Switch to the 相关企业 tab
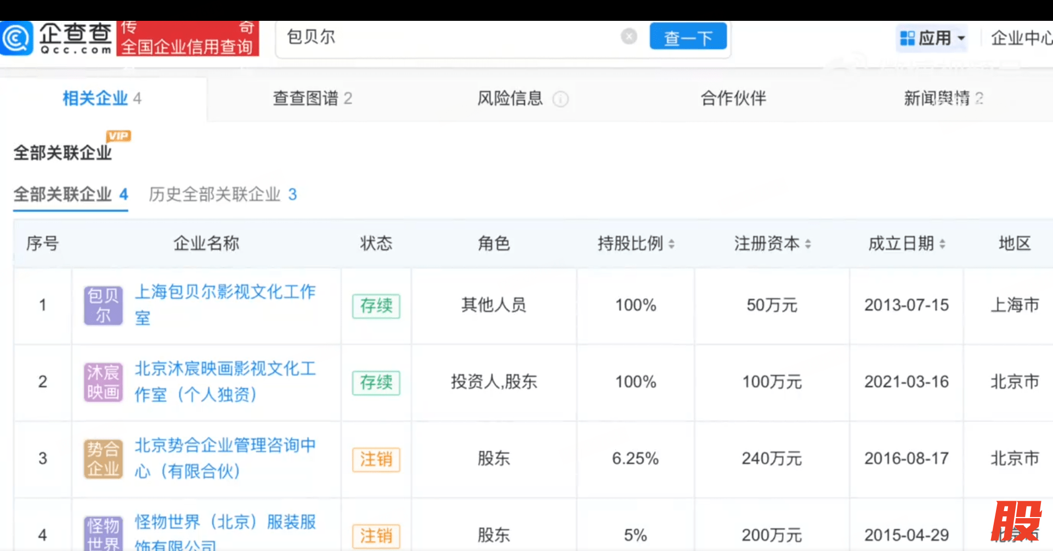Screen dimensions: 1053x551 pyautogui.click(x=102, y=99)
